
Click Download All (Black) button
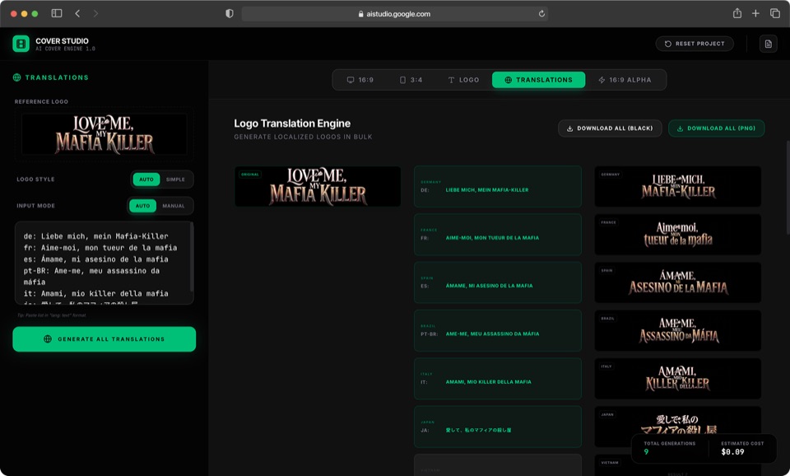[609, 128]
